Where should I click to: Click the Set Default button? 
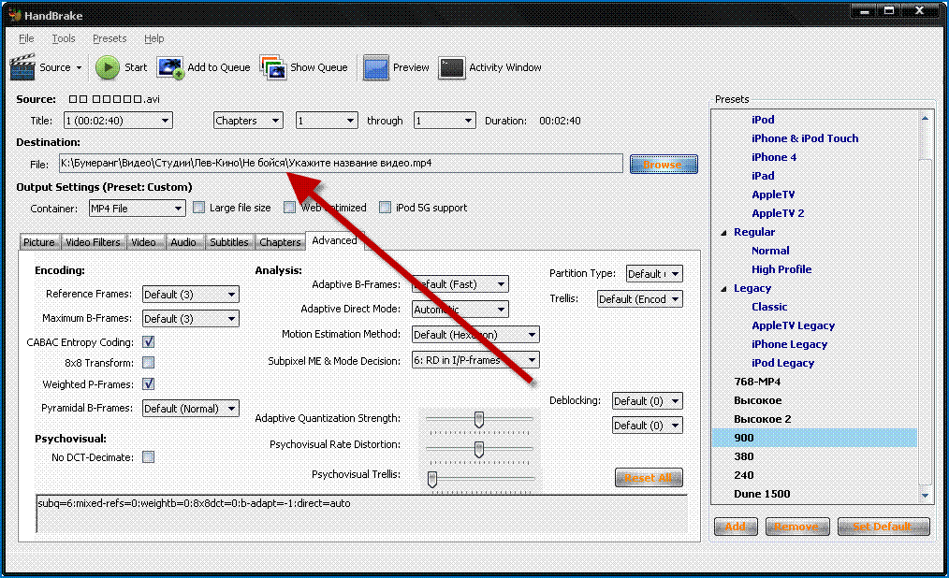(883, 527)
